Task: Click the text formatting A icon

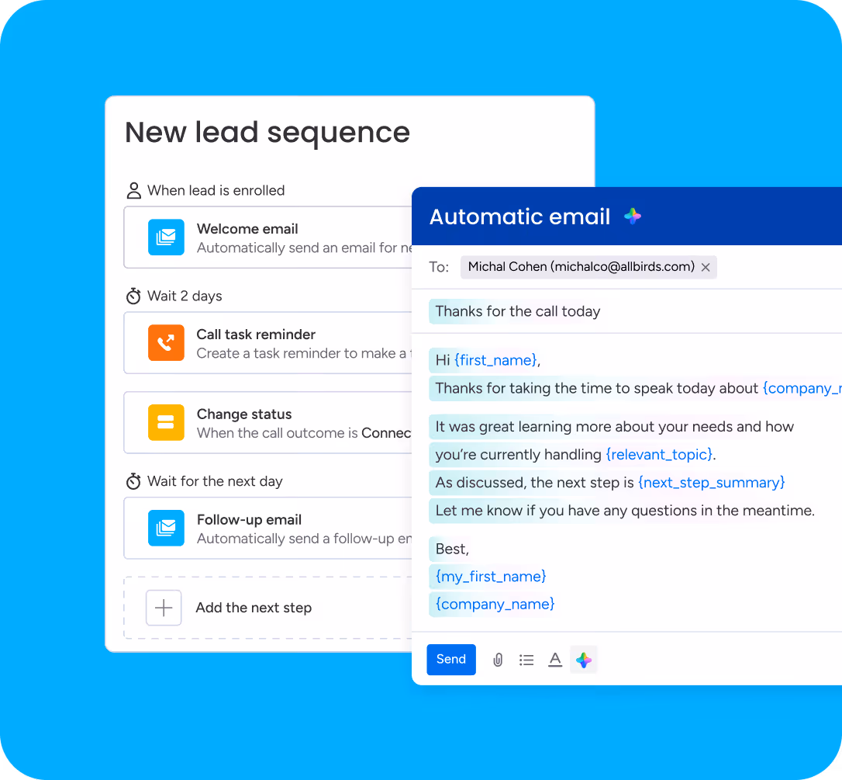Action: tap(555, 660)
